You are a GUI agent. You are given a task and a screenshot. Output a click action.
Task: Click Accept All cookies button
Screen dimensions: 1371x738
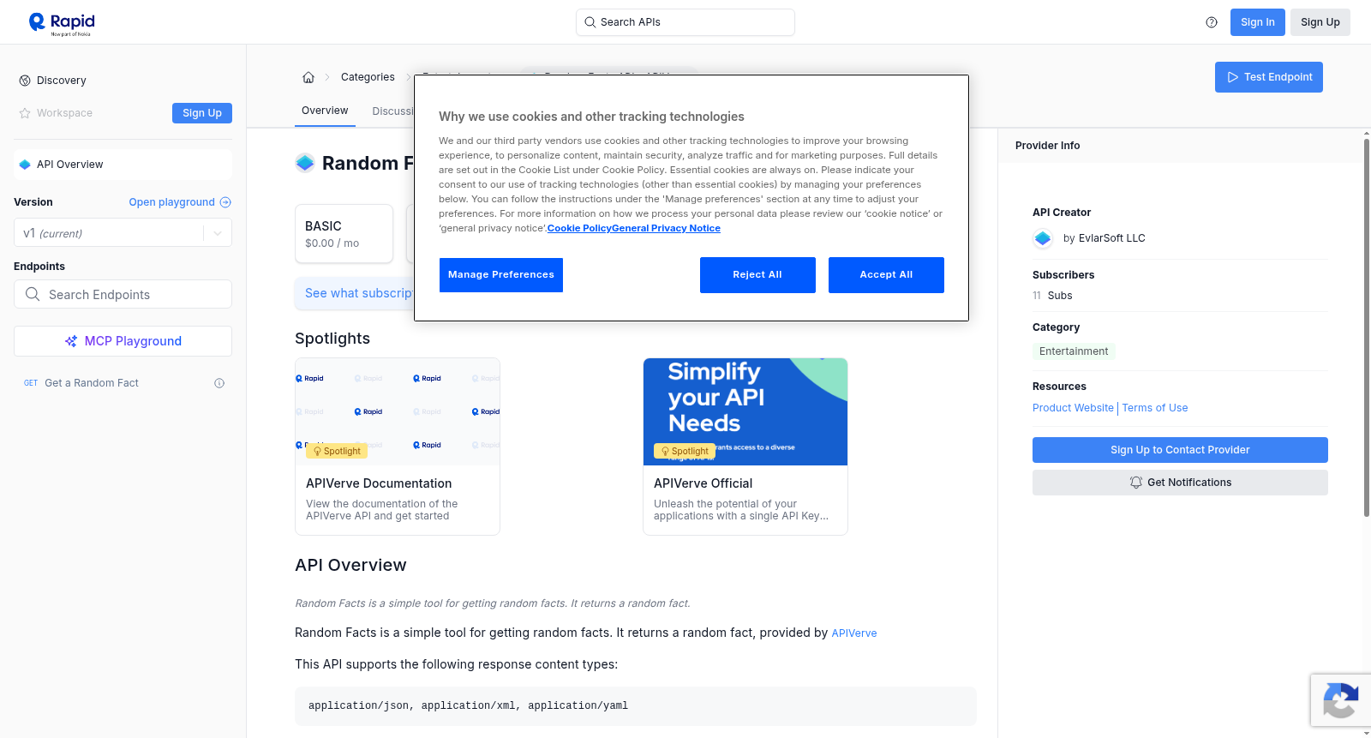tap(886, 275)
